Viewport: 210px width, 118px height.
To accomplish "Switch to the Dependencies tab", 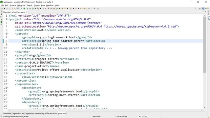I will [x=18, y=113].
